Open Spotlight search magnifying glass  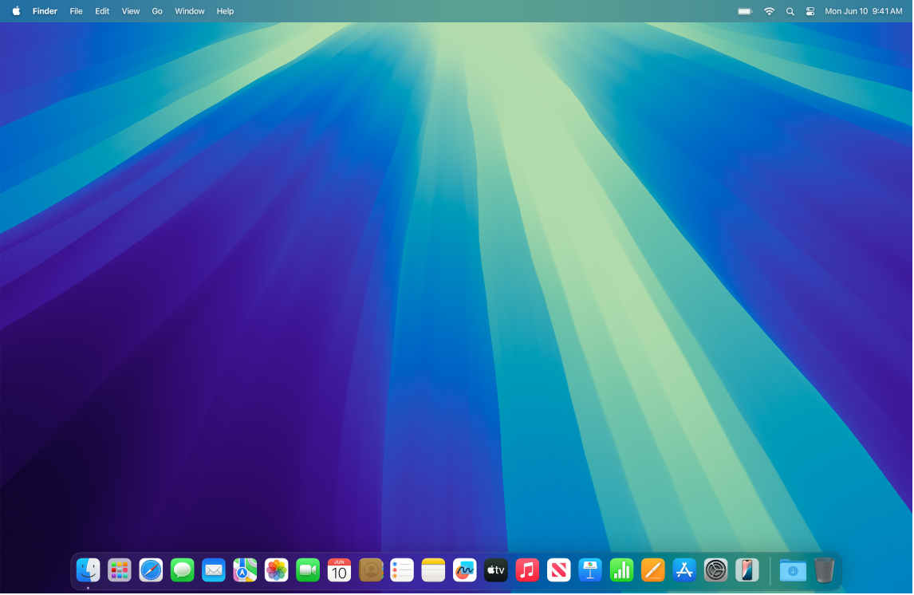790,11
